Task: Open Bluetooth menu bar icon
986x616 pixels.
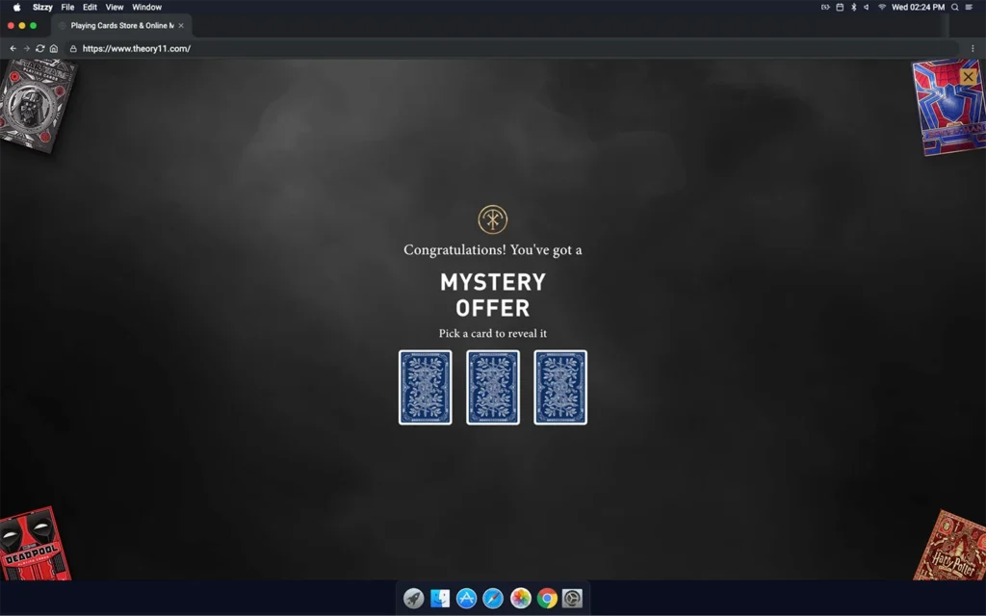Action: [853, 7]
